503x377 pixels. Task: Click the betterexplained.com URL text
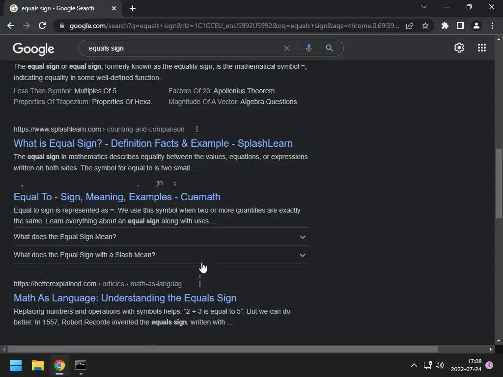pyautogui.click(x=55, y=284)
